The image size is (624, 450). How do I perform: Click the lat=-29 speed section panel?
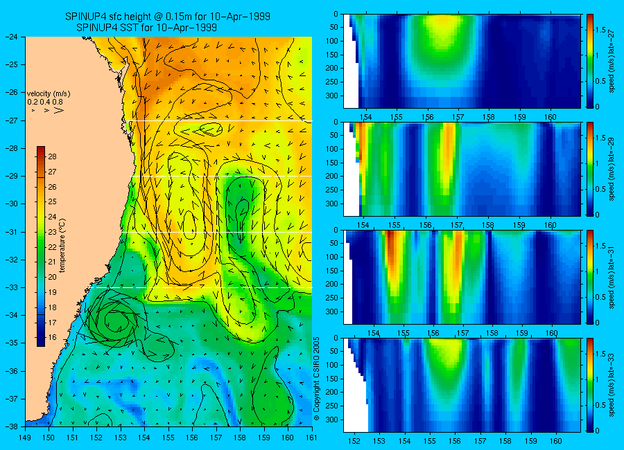(x=462, y=169)
